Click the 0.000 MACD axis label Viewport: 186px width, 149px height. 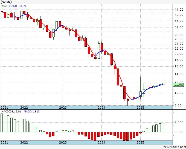tap(179, 132)
